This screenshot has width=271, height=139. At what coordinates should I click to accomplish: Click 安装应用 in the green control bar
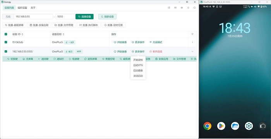pos(161,59)
